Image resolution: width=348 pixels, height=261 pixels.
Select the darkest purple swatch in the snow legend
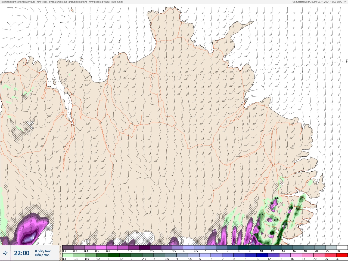[x=145, y=248]
